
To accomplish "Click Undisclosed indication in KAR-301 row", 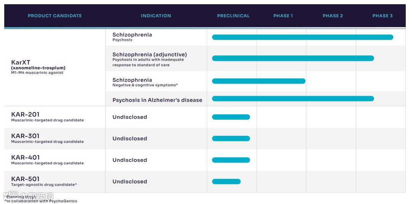I will coord(130,139).
